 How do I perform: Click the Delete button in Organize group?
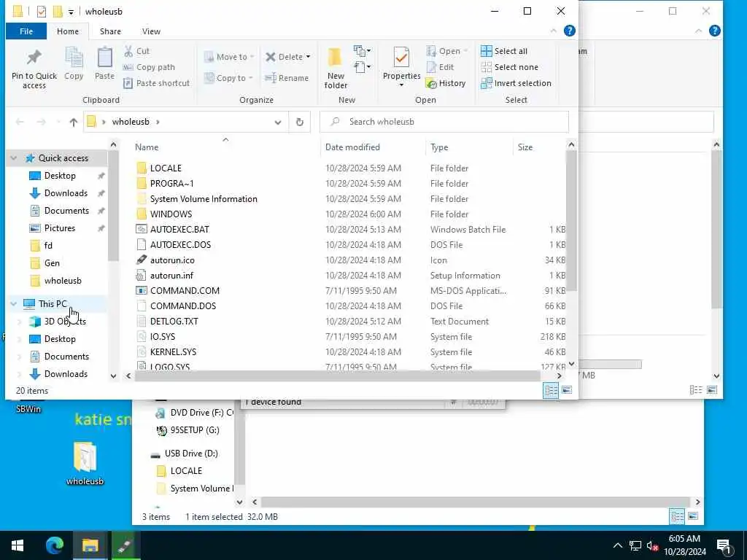(287, 57)
